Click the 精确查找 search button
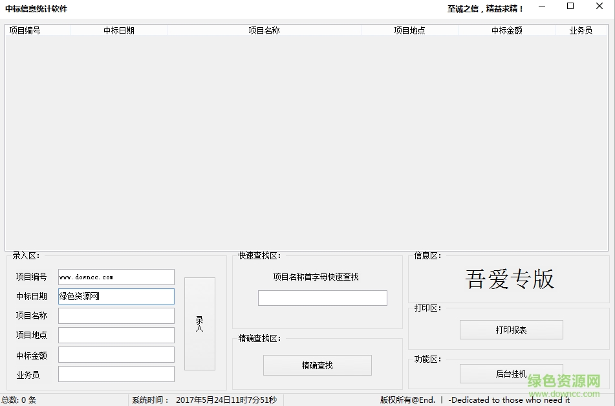The image size is (615, 406). coord(317,365)
